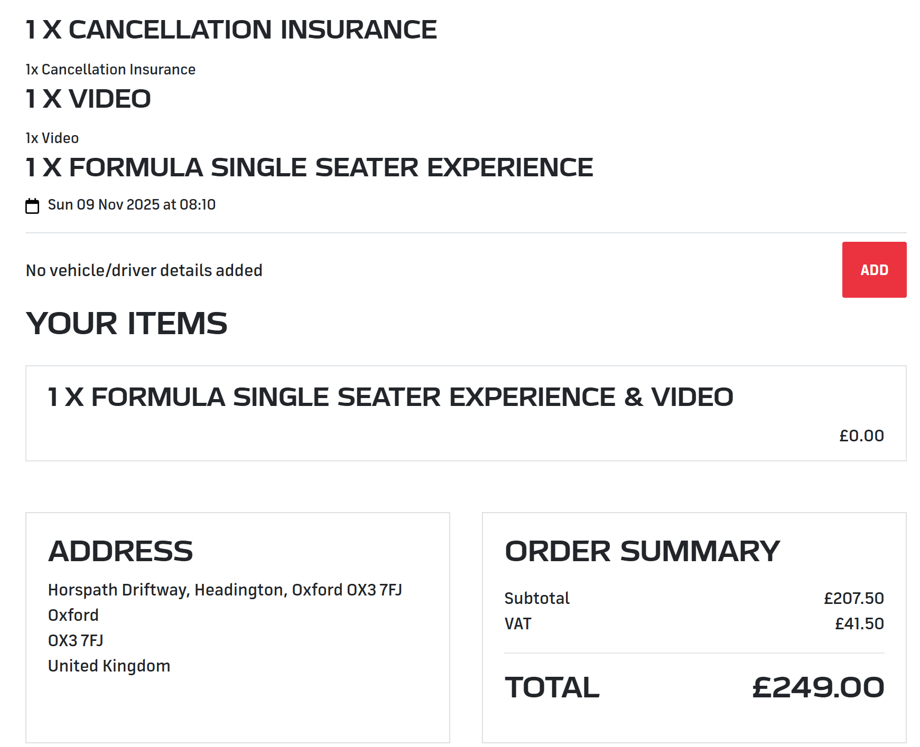Click the 1x Video subtext line

[x=52, y=138]
